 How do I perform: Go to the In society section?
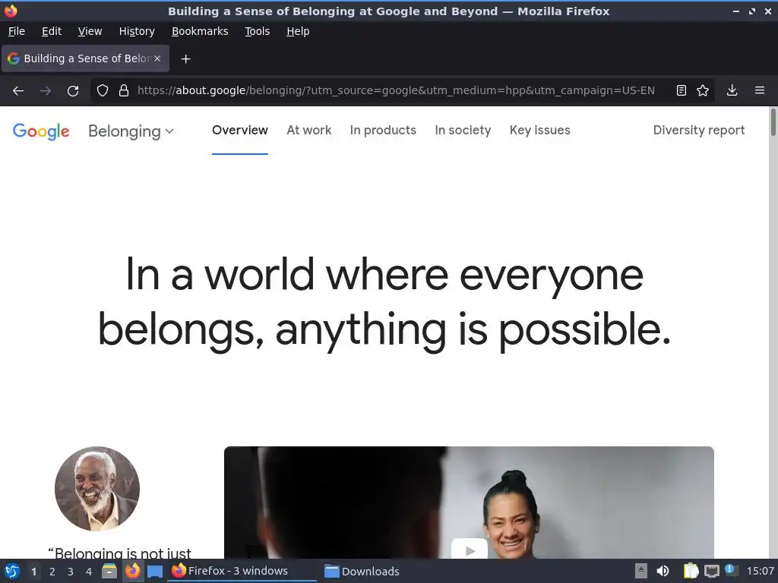click(x=463, y=131)
